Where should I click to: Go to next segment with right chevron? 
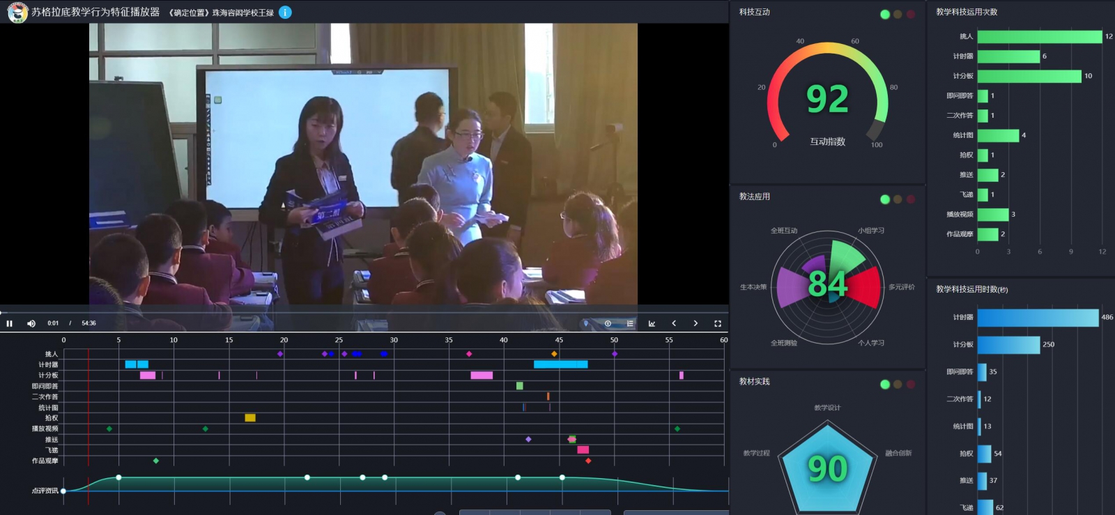(x=695, y=323)
